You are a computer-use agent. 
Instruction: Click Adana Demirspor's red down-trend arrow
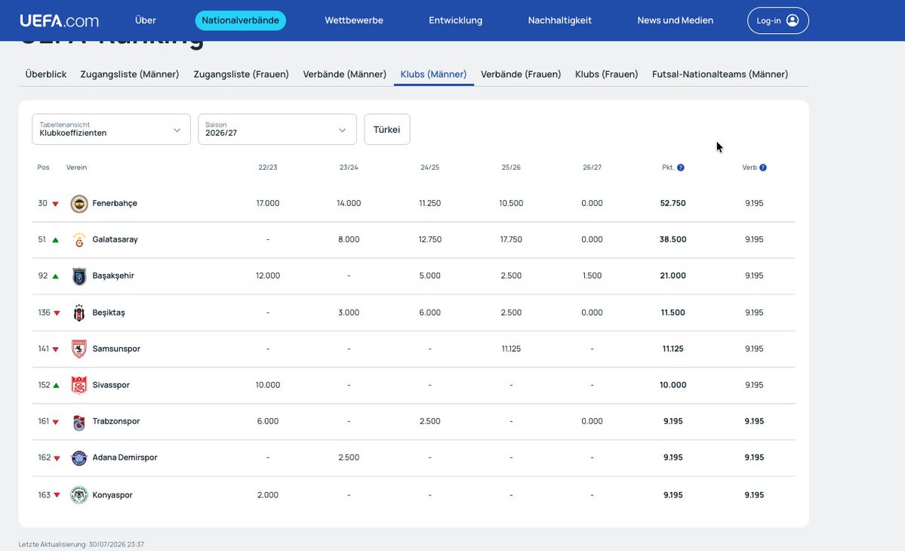point(57,459)
